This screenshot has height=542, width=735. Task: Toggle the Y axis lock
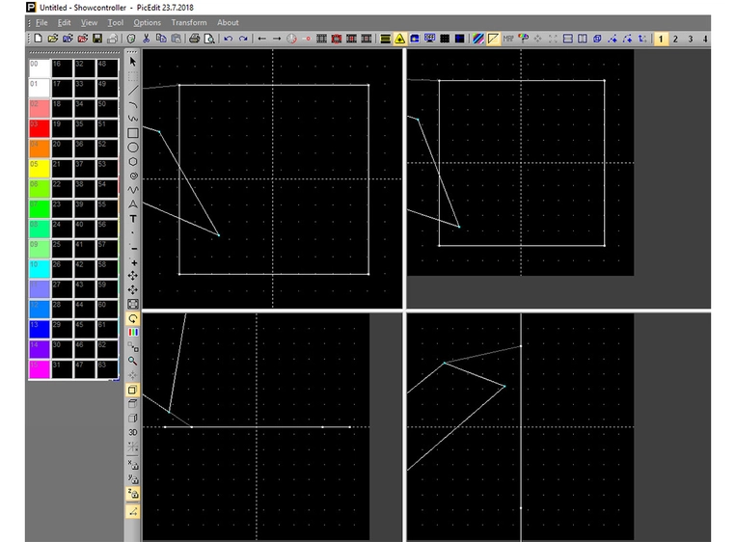click(x=133, y=478)
